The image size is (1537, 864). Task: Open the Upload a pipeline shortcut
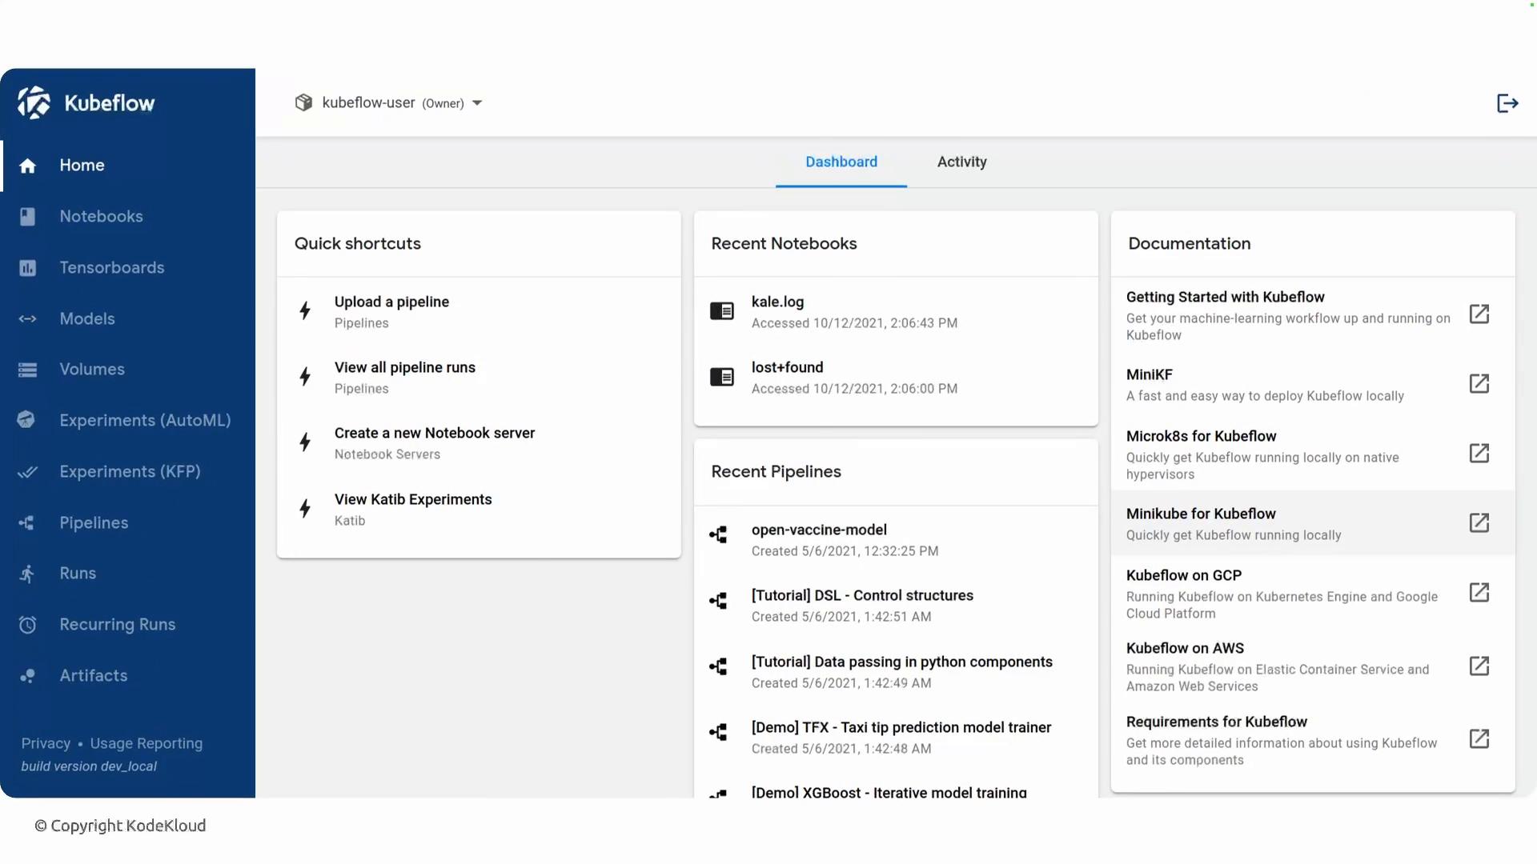[479, 311]
